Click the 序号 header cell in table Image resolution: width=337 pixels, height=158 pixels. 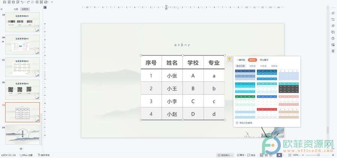click(151, 63)
